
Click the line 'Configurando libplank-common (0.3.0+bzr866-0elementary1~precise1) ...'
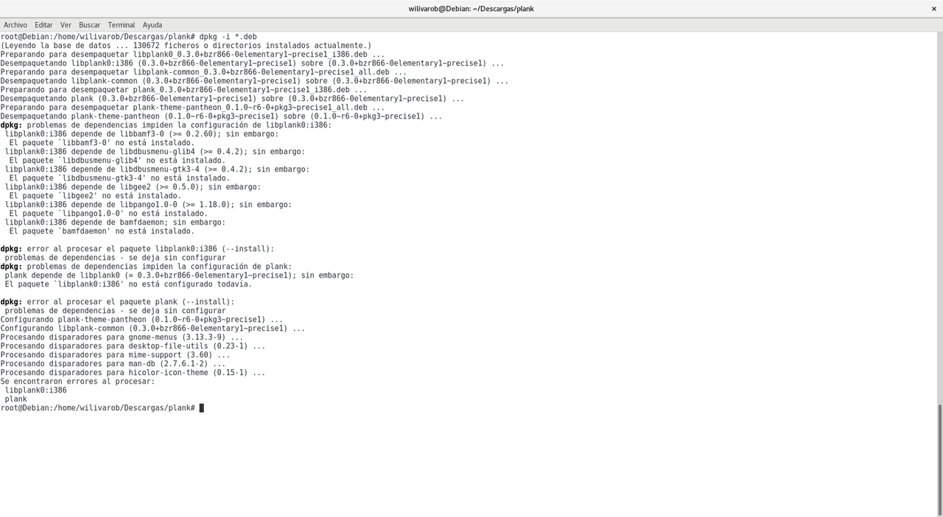coord(153,328)
